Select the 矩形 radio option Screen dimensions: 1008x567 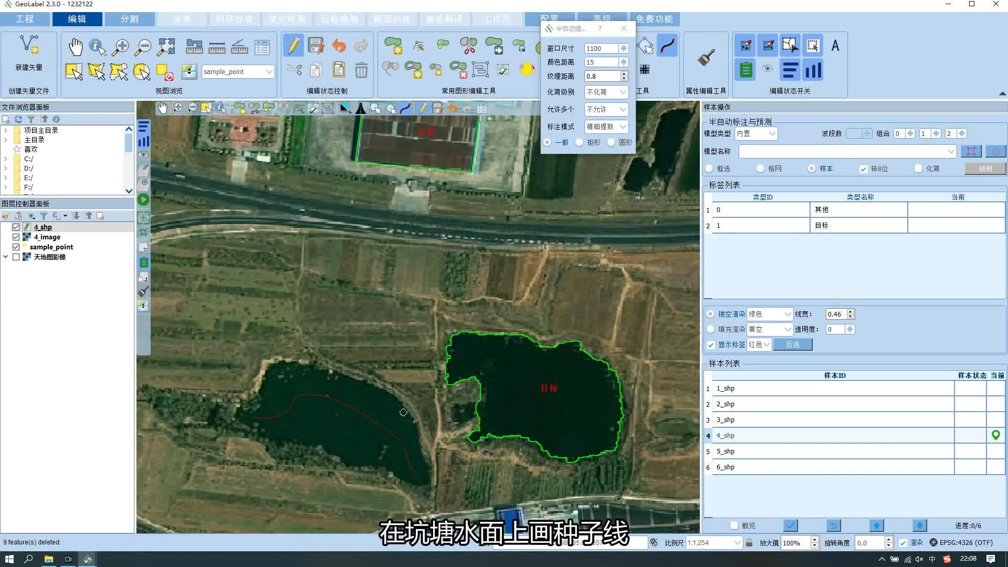(x=580, y=142)
